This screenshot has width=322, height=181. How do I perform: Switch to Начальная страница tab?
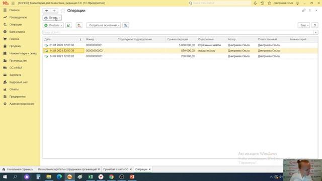(18, 169)
